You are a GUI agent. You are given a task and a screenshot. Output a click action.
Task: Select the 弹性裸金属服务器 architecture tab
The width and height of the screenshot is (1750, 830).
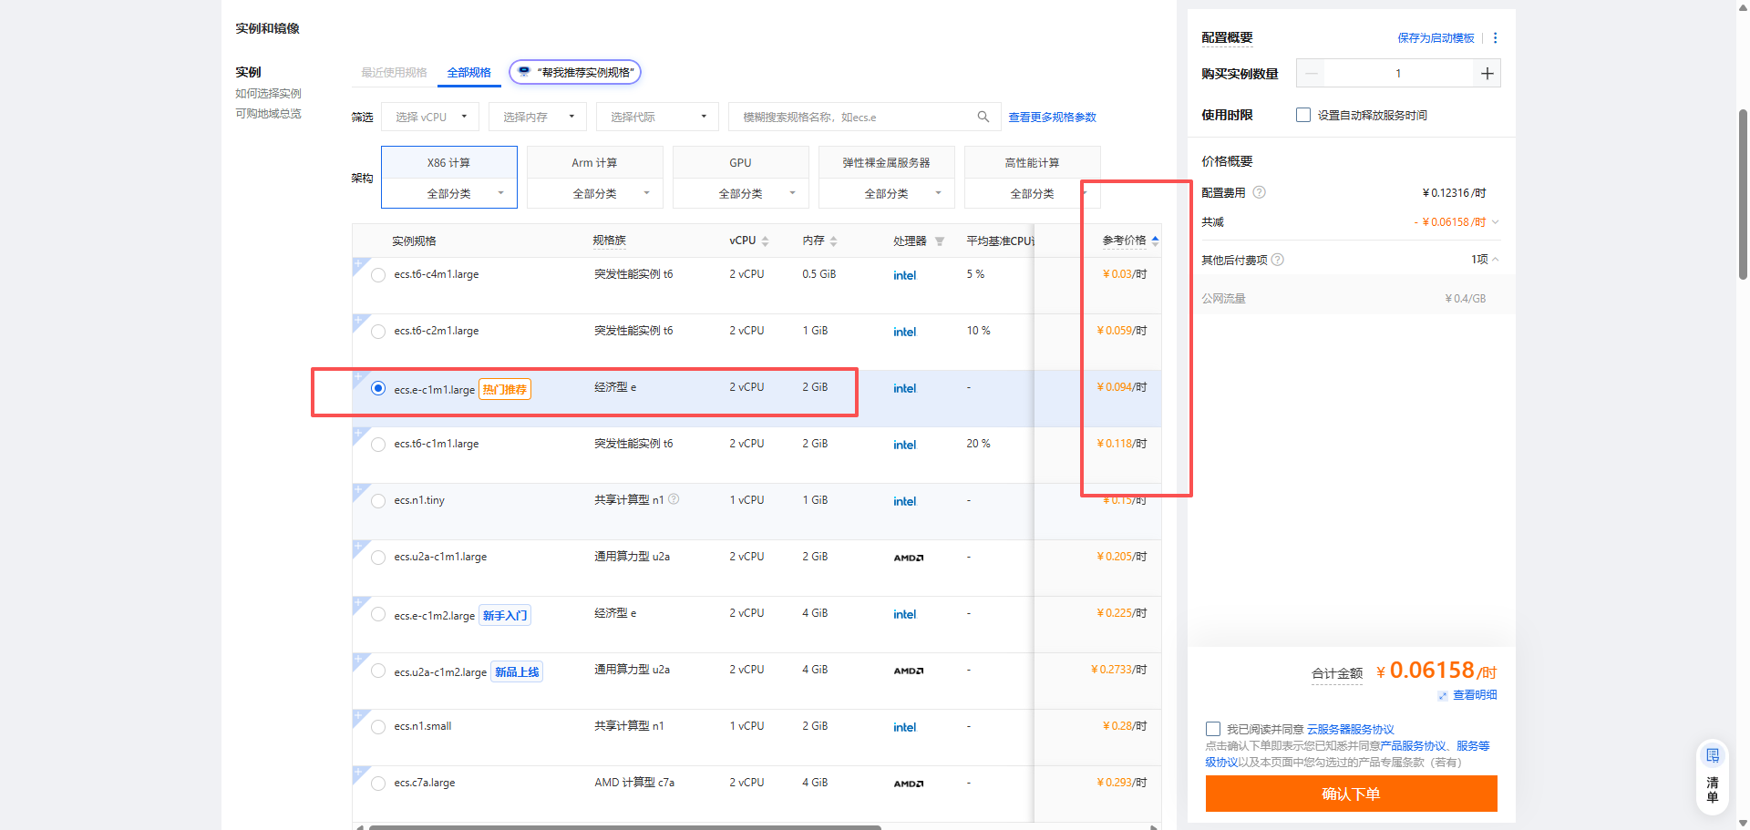coord(886,162)
